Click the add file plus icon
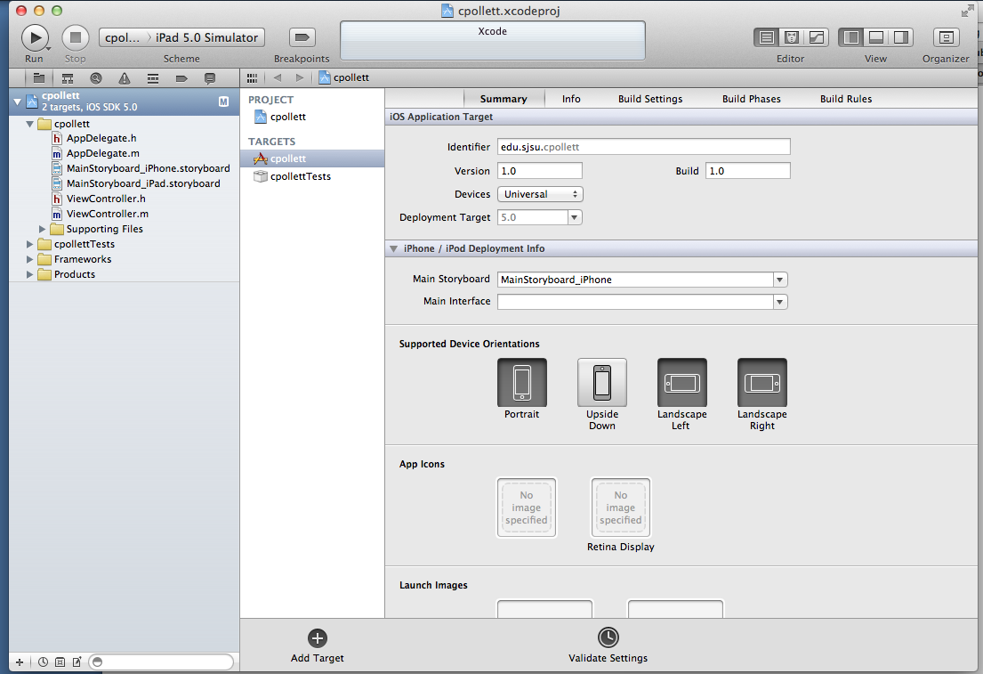This screenshot has height=674, width=983. (x=20, y=662)
